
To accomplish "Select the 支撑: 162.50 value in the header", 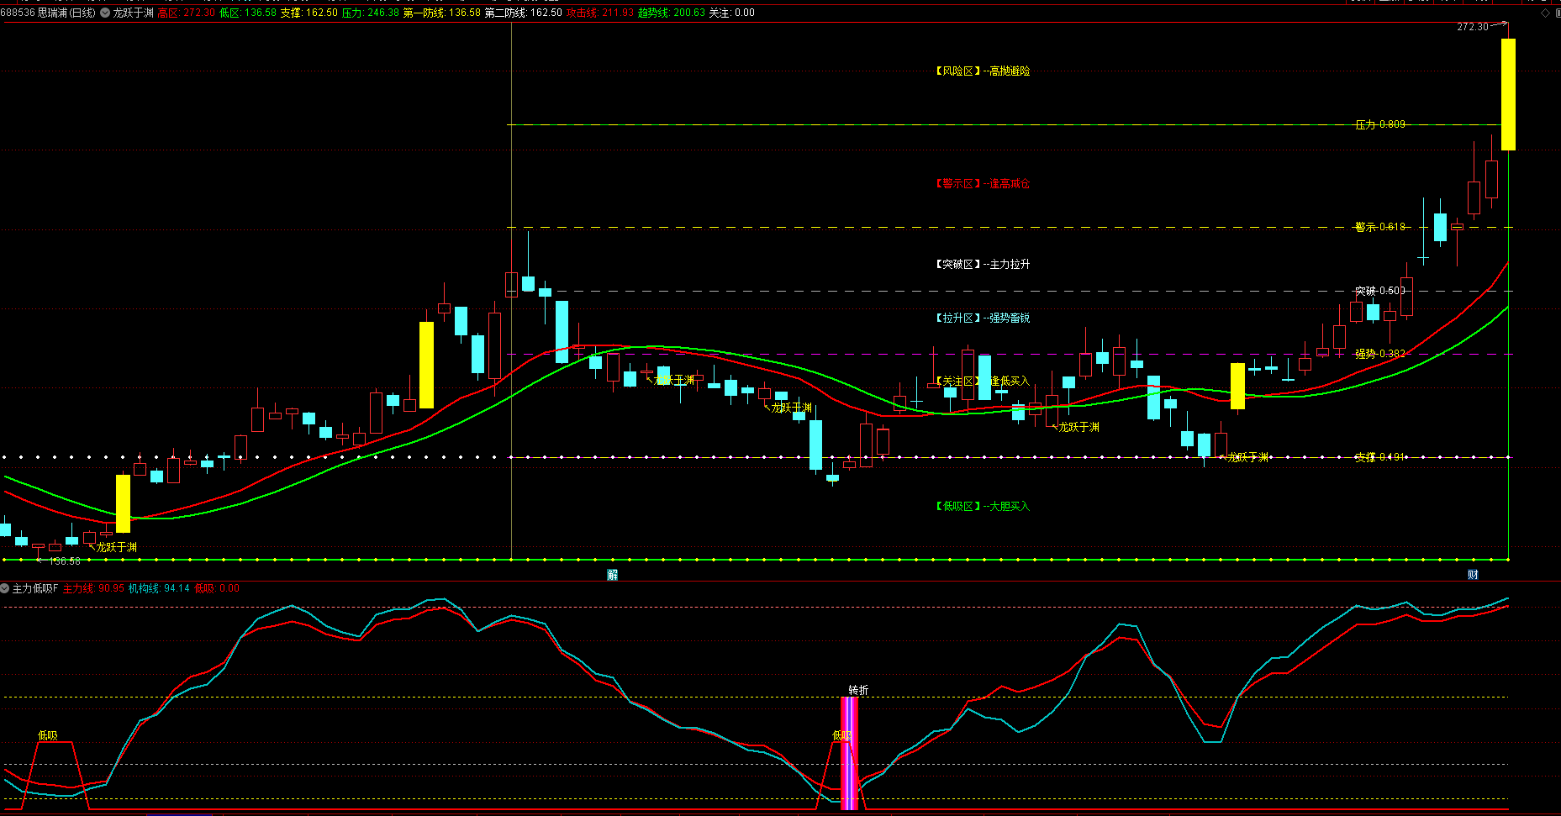I will (x=309, y=13).
